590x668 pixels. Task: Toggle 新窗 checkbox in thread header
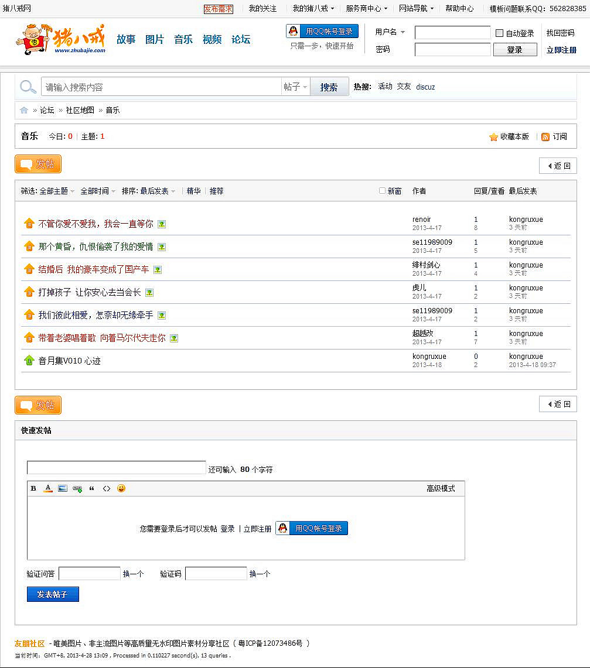(x=383, y=190)
